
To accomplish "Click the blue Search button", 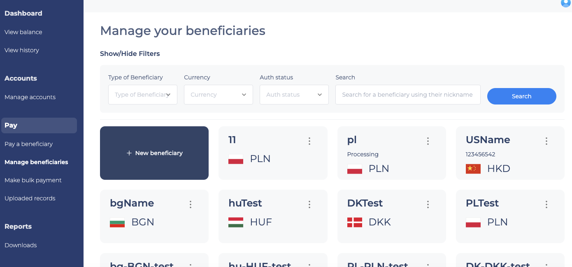I will point(522,96).
